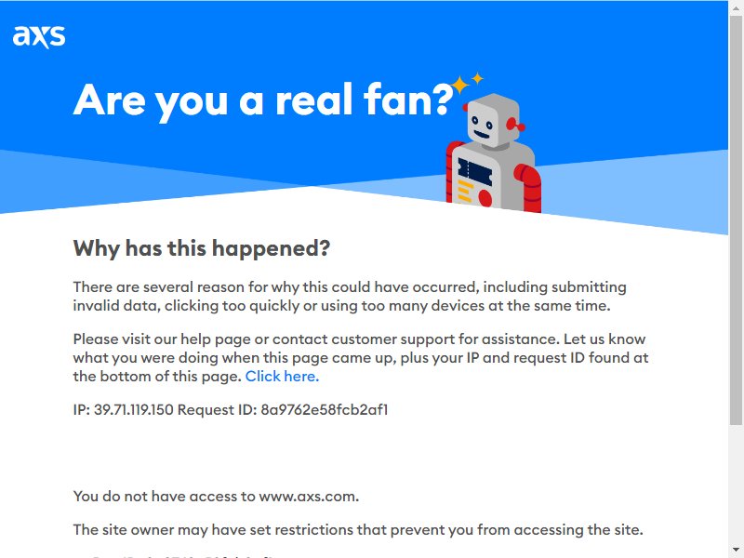Screen dimensions: 744x558
Task: Click the "site owner may have set restrictions" sentence
Action: pyautogui.click(x=358, y=529)
